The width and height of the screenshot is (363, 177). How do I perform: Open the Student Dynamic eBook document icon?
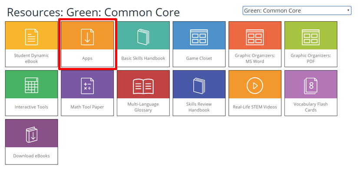31,36
